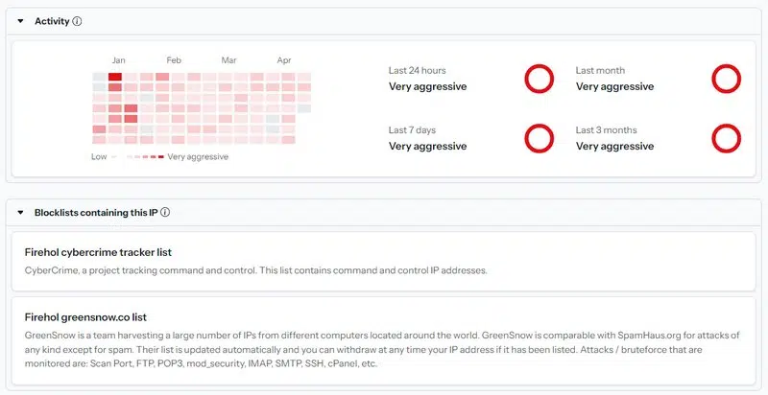Screen dimensions: 768x395
Task: Collapse the Blocklists section arrow
Action: (x=20, y=213)
